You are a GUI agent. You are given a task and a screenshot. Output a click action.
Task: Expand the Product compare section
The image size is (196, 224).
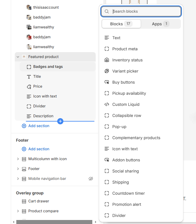[18, 211]
